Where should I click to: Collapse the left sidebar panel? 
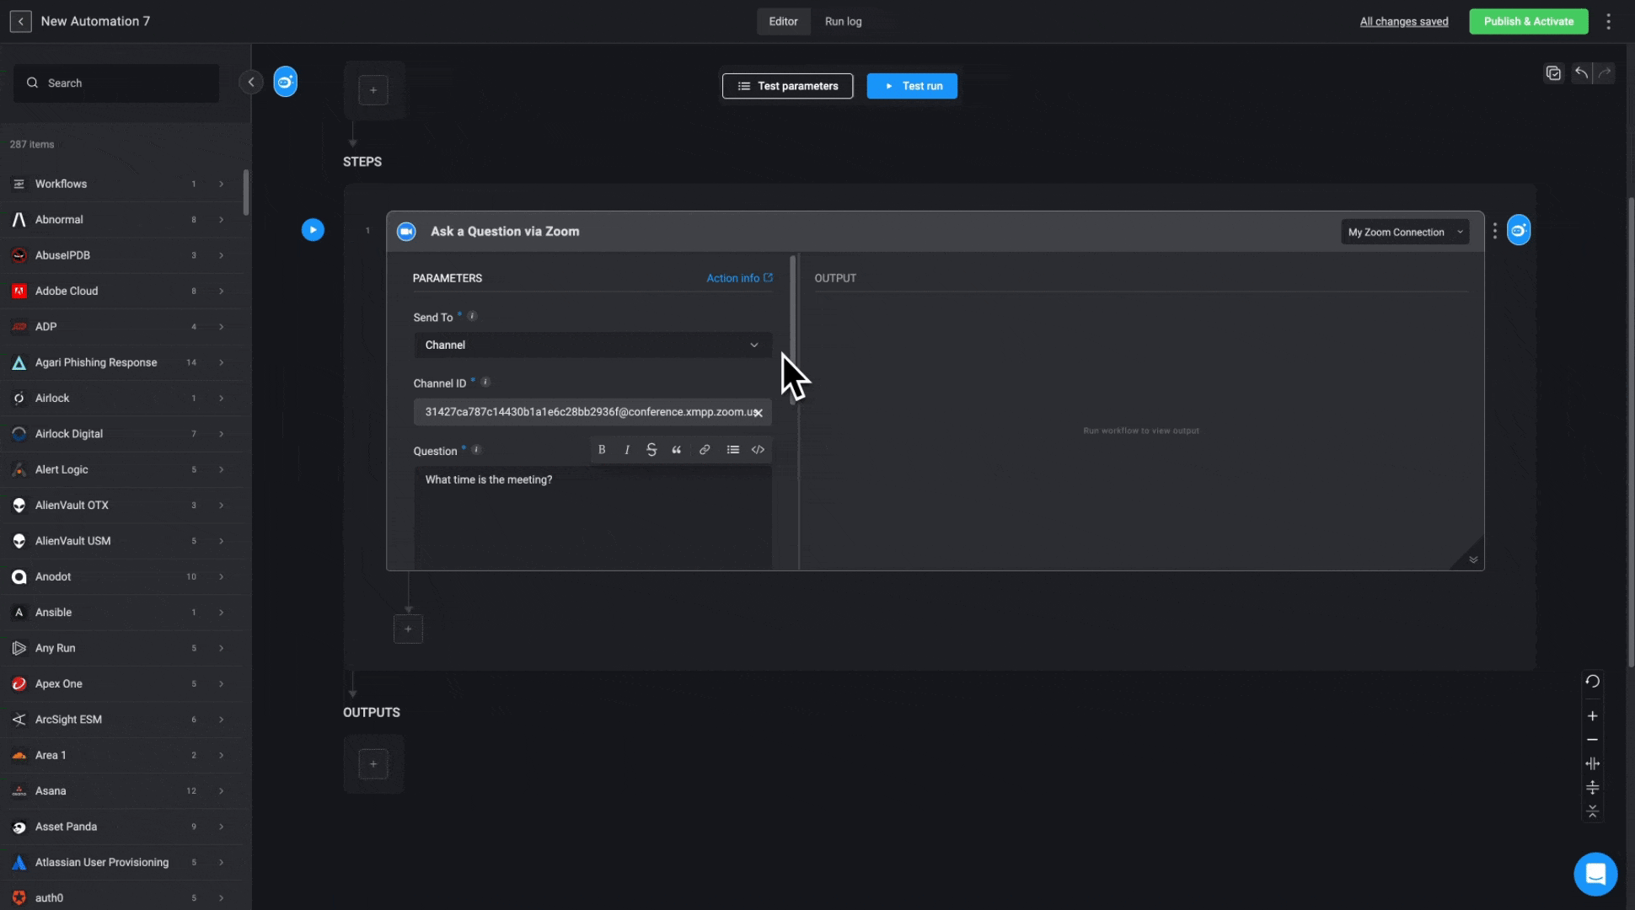point(250,82)
